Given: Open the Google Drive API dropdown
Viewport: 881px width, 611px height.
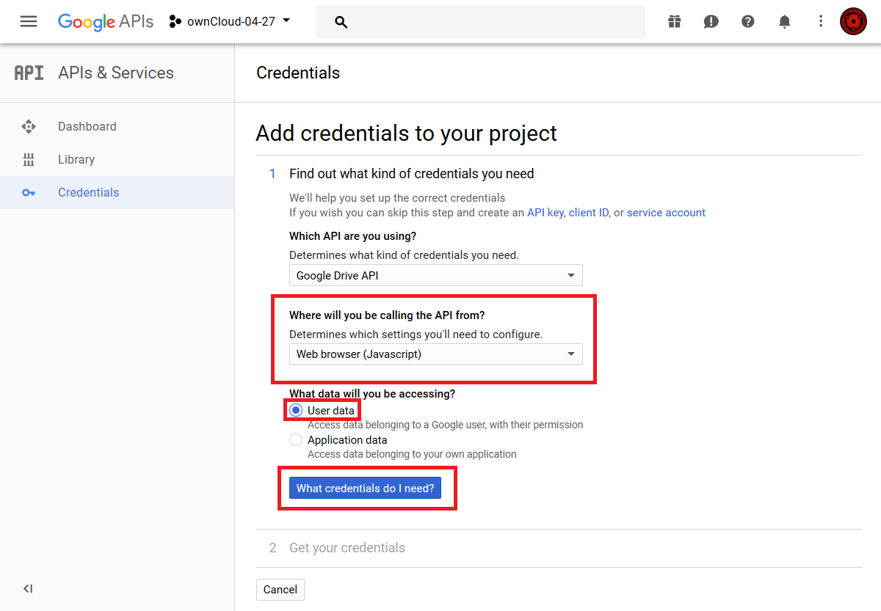Looking at the screenshot, I should tap(435, 275).
